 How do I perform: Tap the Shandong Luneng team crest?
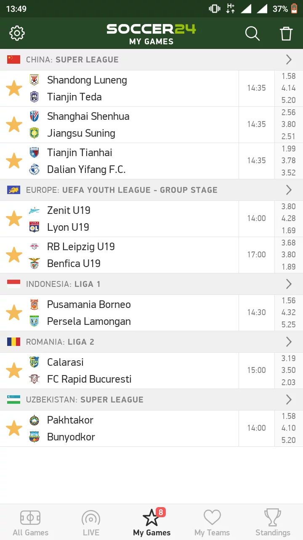coord(34,80)
